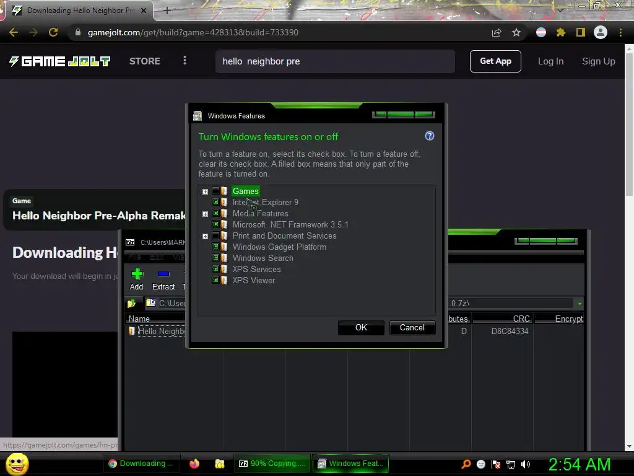Viewport: 634px width, 476px height.
Task: Bookmark this page with star icon
Action: 516,32
